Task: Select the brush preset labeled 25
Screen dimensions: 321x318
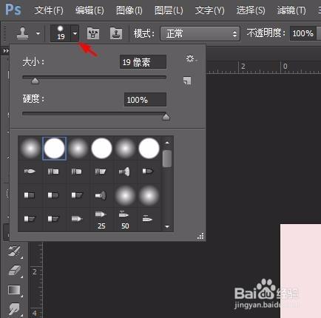Action: pos(101,220)
